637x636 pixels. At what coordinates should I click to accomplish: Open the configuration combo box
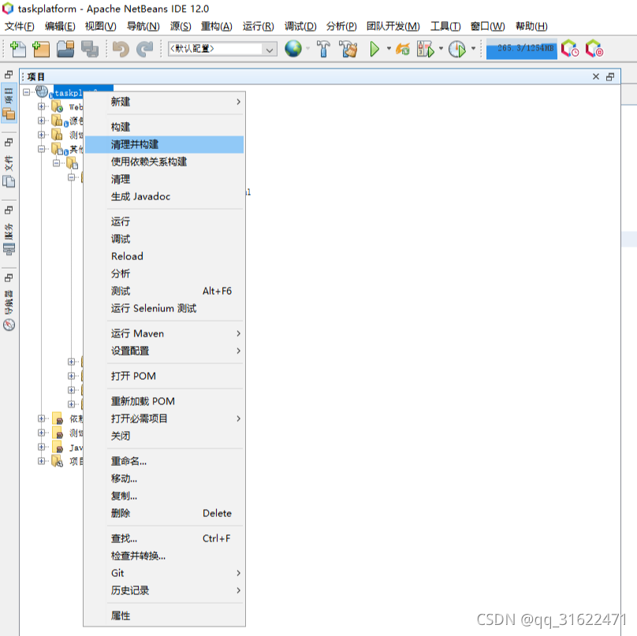(222, 49)
